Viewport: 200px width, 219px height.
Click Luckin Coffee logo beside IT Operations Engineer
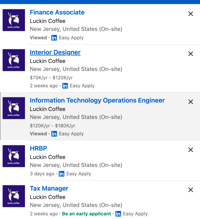coord(14,108)
